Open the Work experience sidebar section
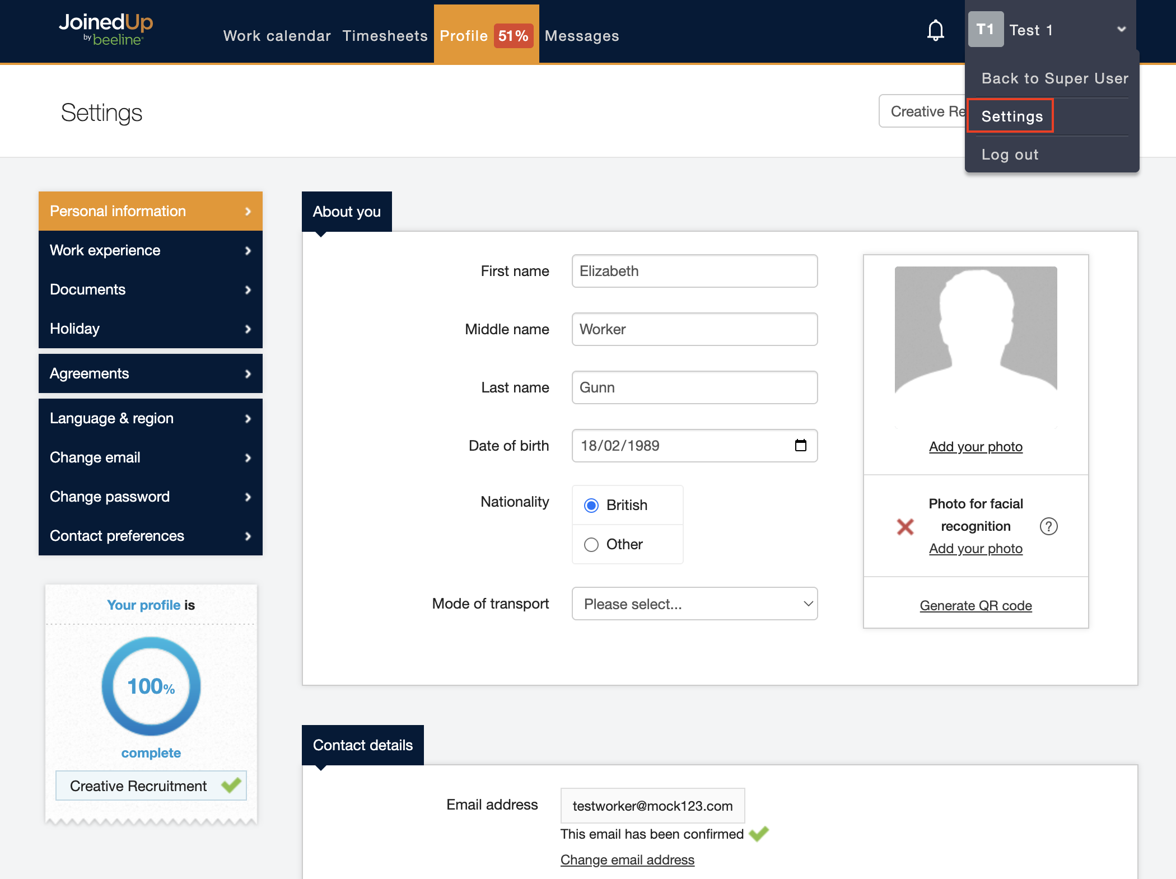Image resolution: width=1176 pixels, height=879 pixels. 150,250
